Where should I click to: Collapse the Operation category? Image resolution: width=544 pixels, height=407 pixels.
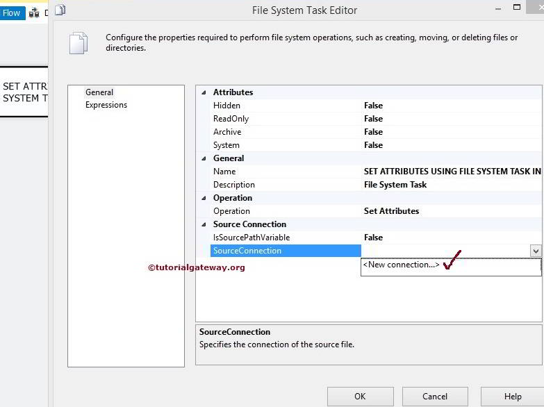[204, 198]
